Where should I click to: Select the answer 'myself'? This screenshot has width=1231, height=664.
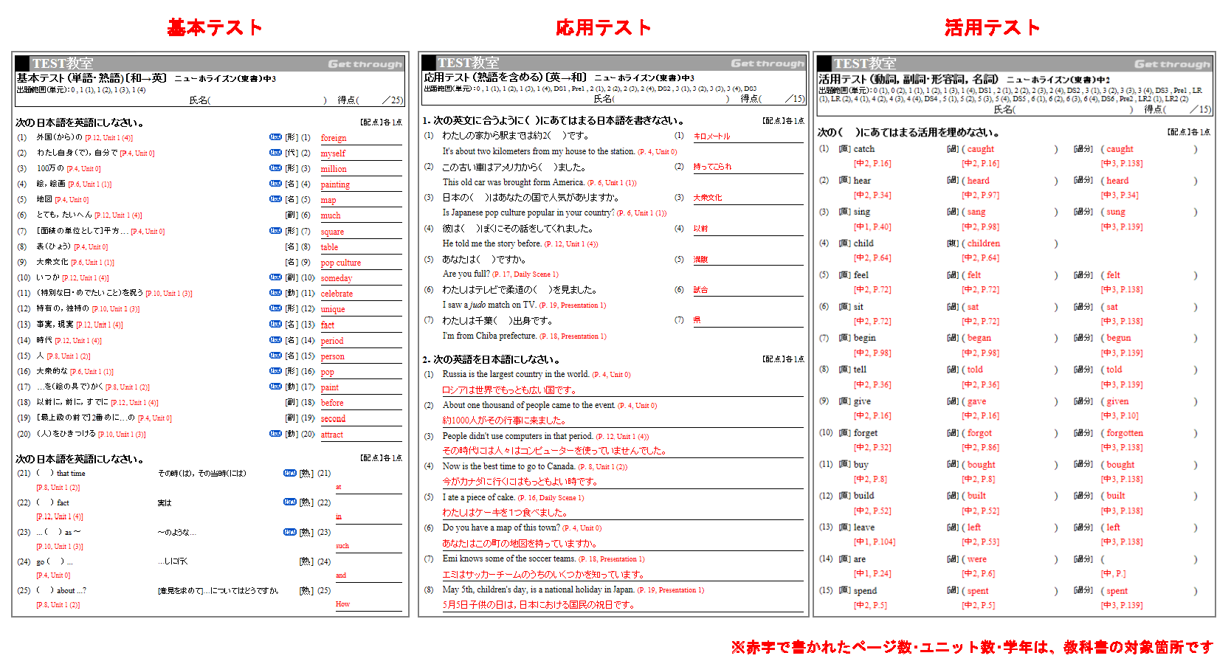tap(333, 153)
